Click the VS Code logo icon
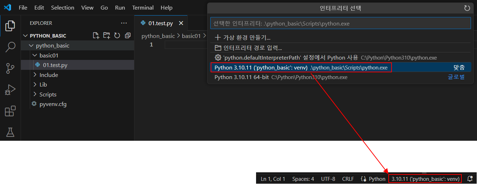 (x=7, y=7)
